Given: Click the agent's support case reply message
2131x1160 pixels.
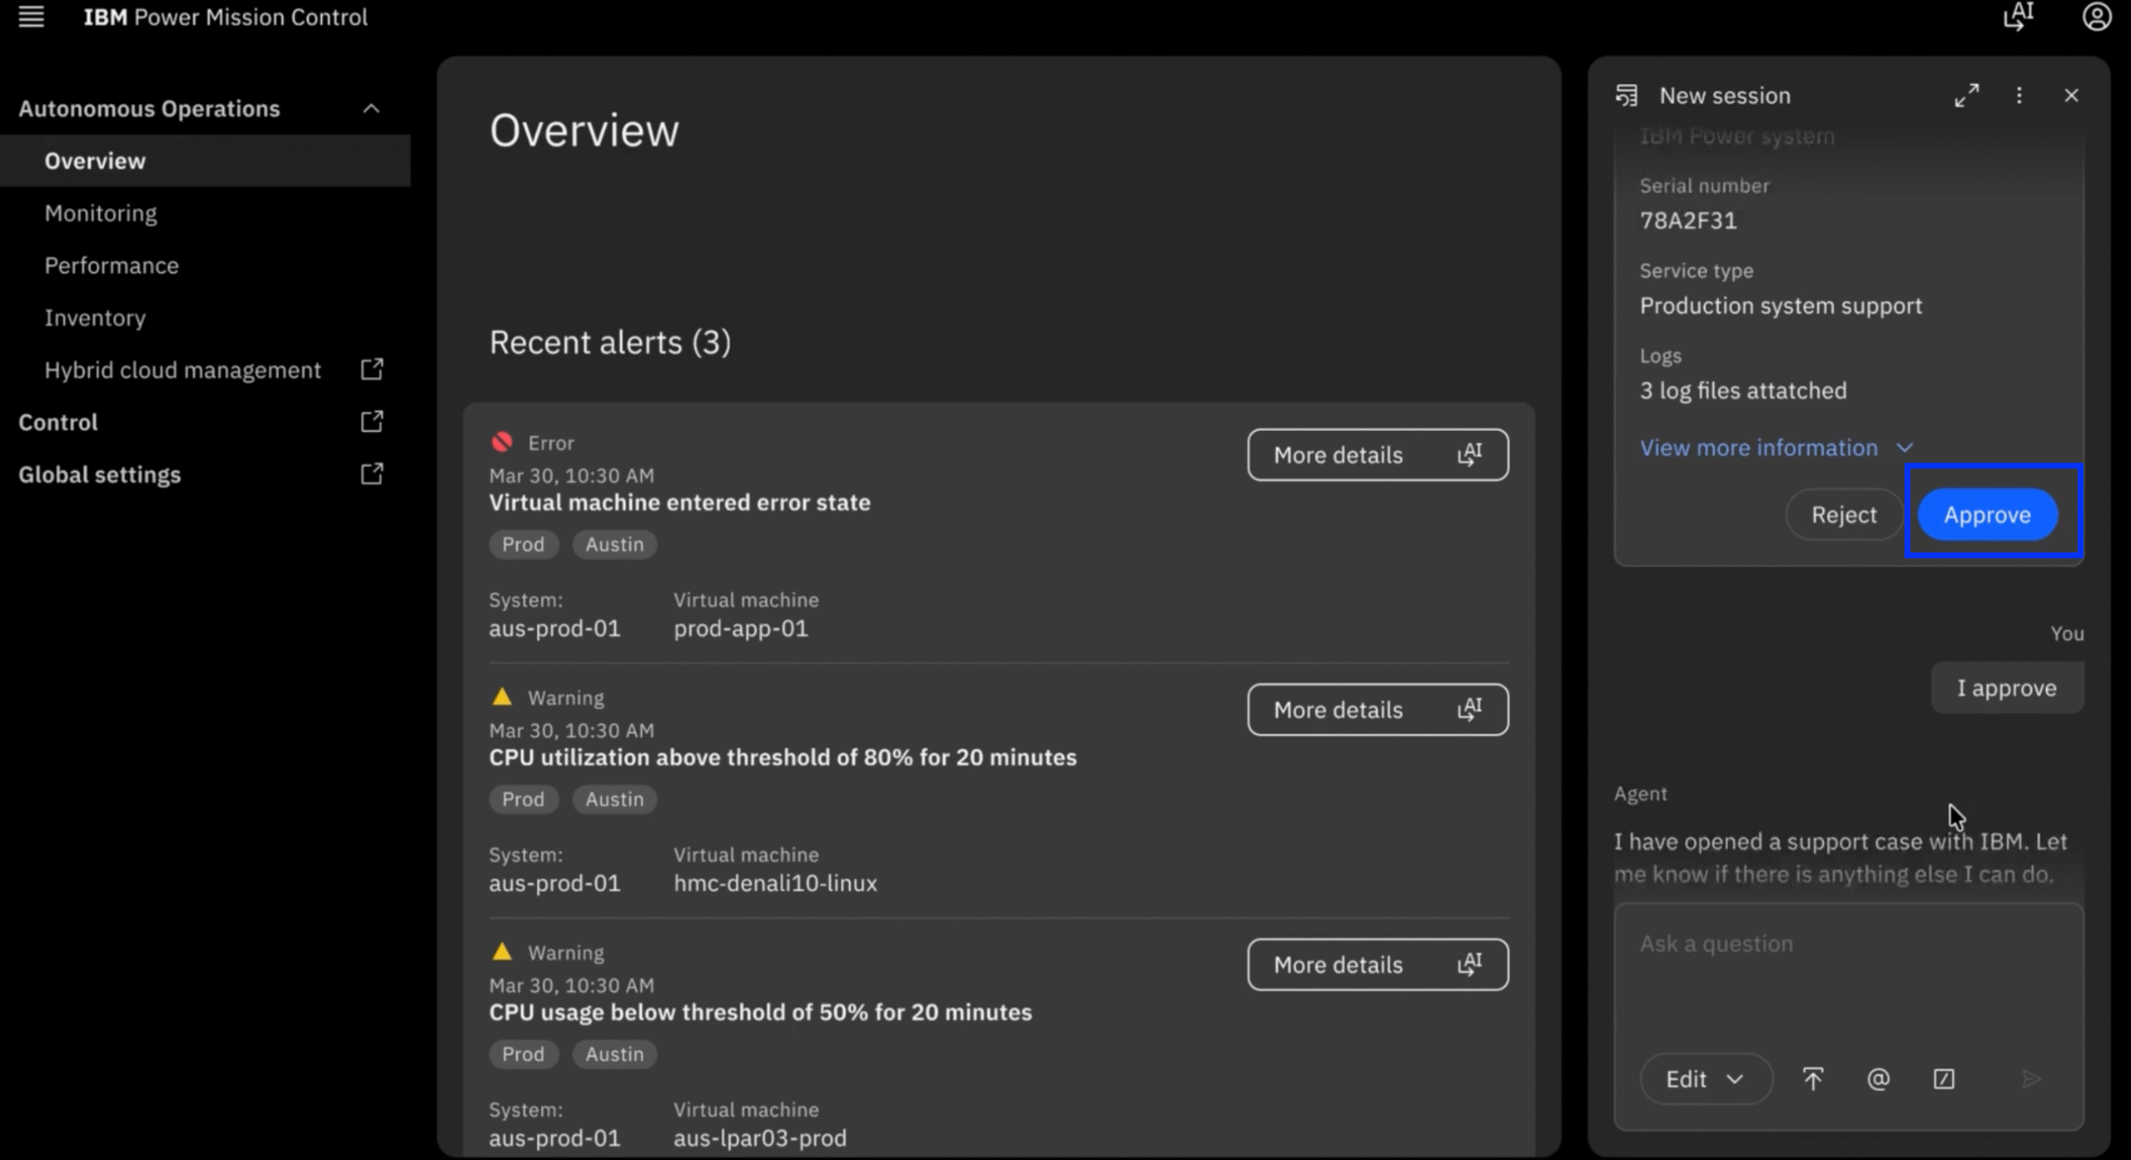Looking at the screenshot, I should coord(1840,858).
